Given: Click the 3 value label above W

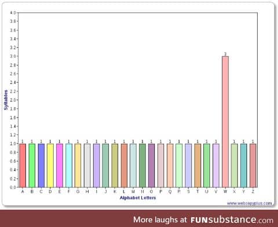Looking at the screenshot, I should pyautogui.click(x=225, y=54).
